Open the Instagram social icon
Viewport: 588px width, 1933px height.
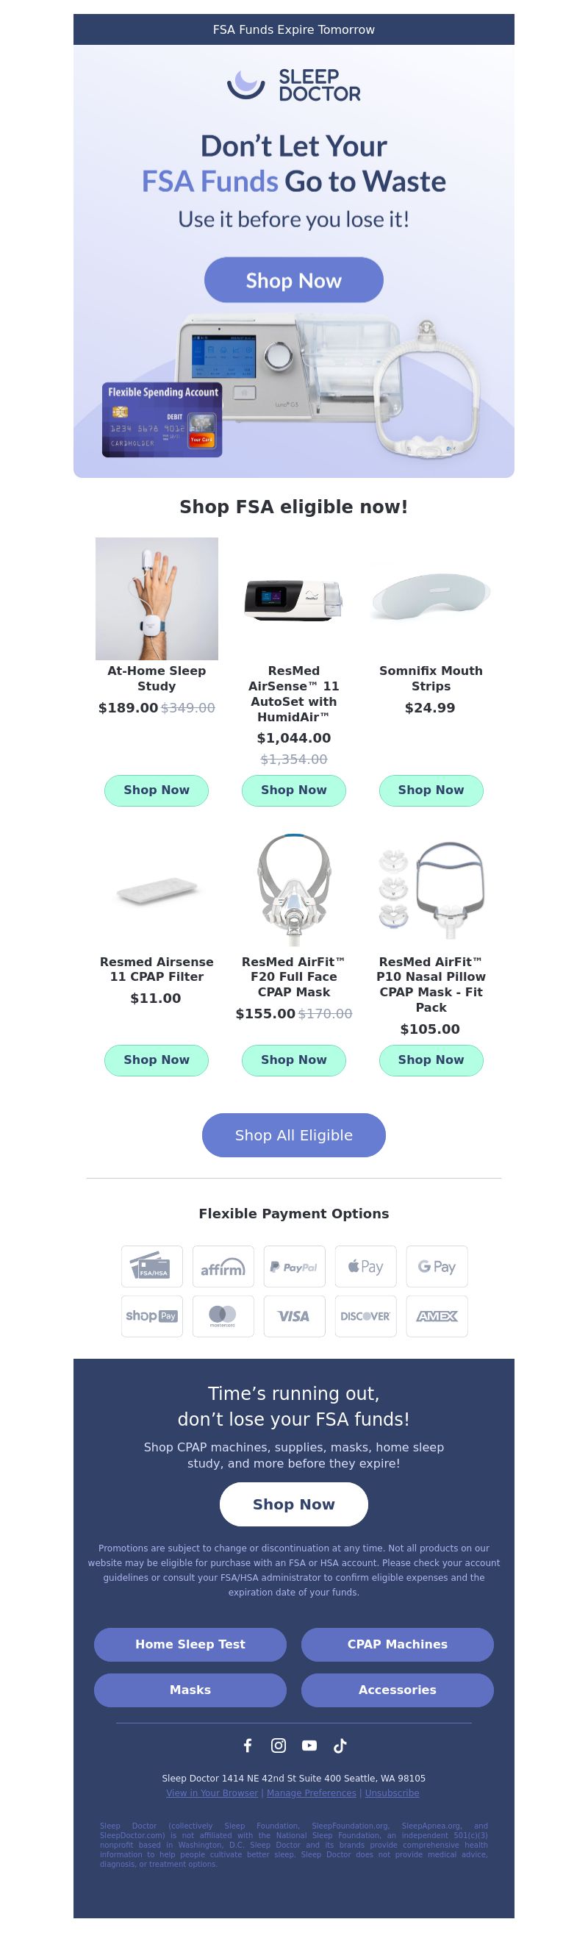pos(279,1746)
